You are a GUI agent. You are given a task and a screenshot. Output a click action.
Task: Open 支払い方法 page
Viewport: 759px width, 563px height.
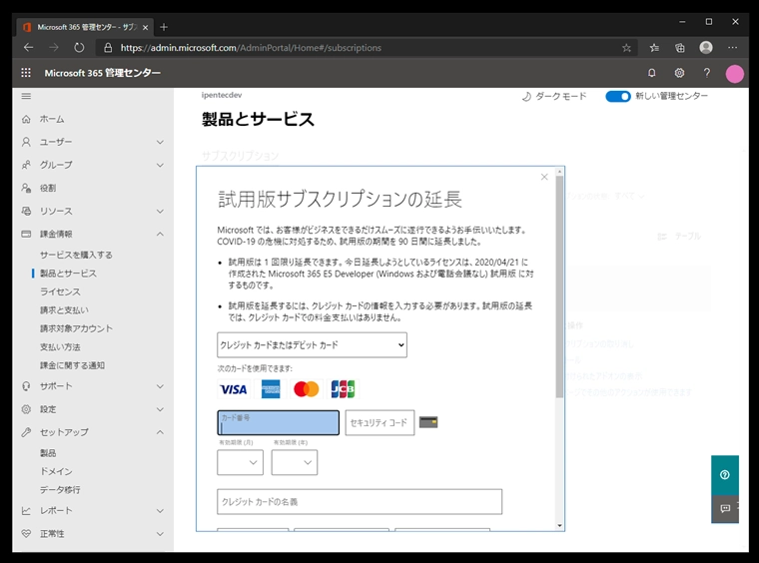pyautogui.click(x=60, y=346)
